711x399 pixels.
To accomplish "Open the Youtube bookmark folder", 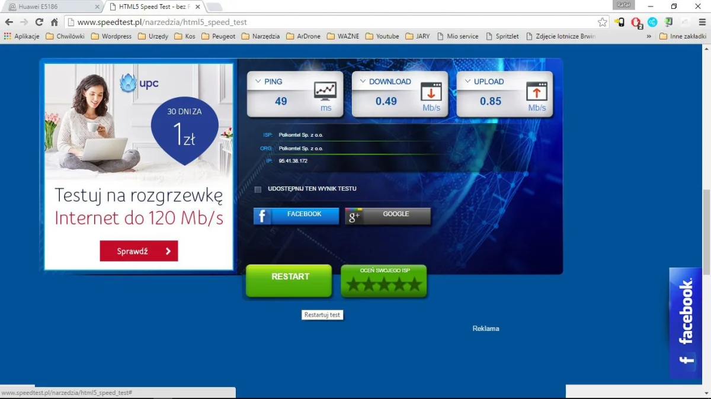I will (x=382, y=36).
